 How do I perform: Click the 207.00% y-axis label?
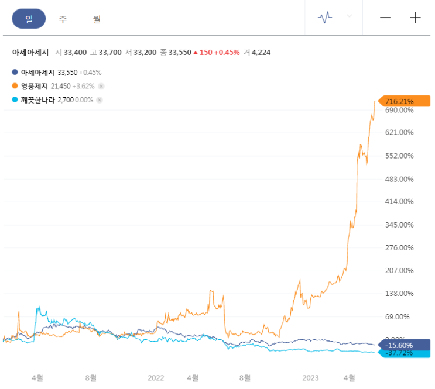point(399,270)
